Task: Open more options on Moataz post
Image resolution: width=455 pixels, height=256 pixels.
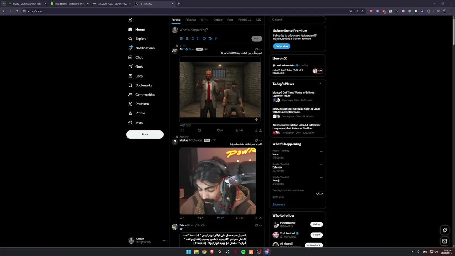Action: point(261,140)
